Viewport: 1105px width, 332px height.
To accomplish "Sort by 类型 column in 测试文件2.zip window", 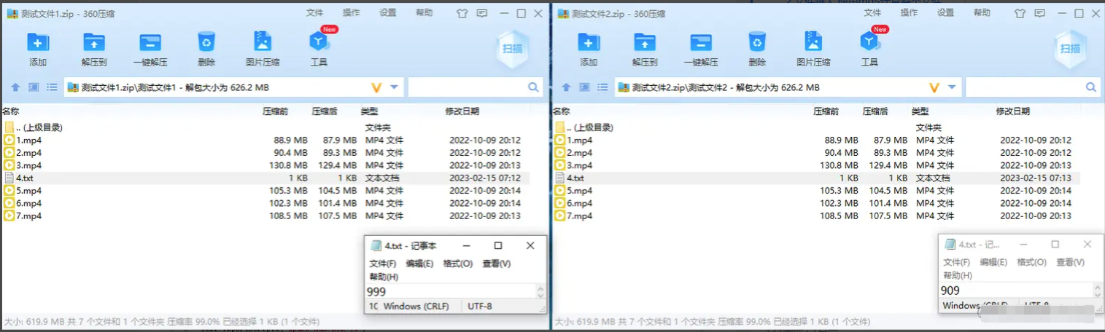I will tap(920, 111).
